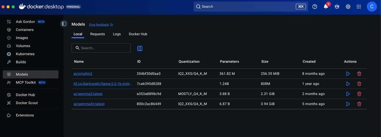Click the MCP Toolkit icon in sidebar
The height and width of the screenshot is (137, 381).
(9, 82)
